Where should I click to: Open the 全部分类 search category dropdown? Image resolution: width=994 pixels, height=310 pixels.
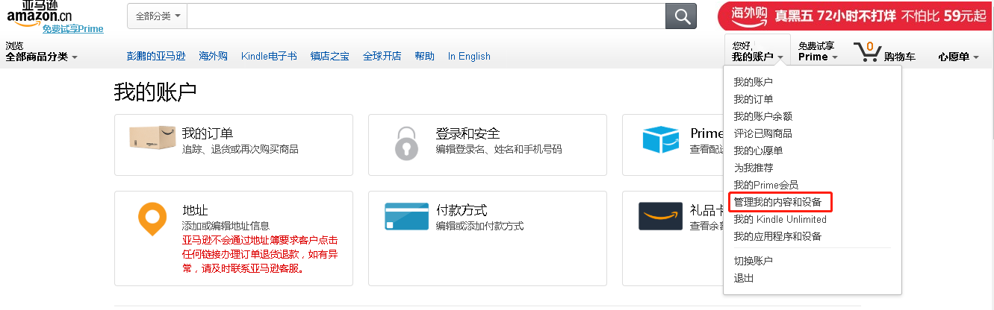[158, 16]
